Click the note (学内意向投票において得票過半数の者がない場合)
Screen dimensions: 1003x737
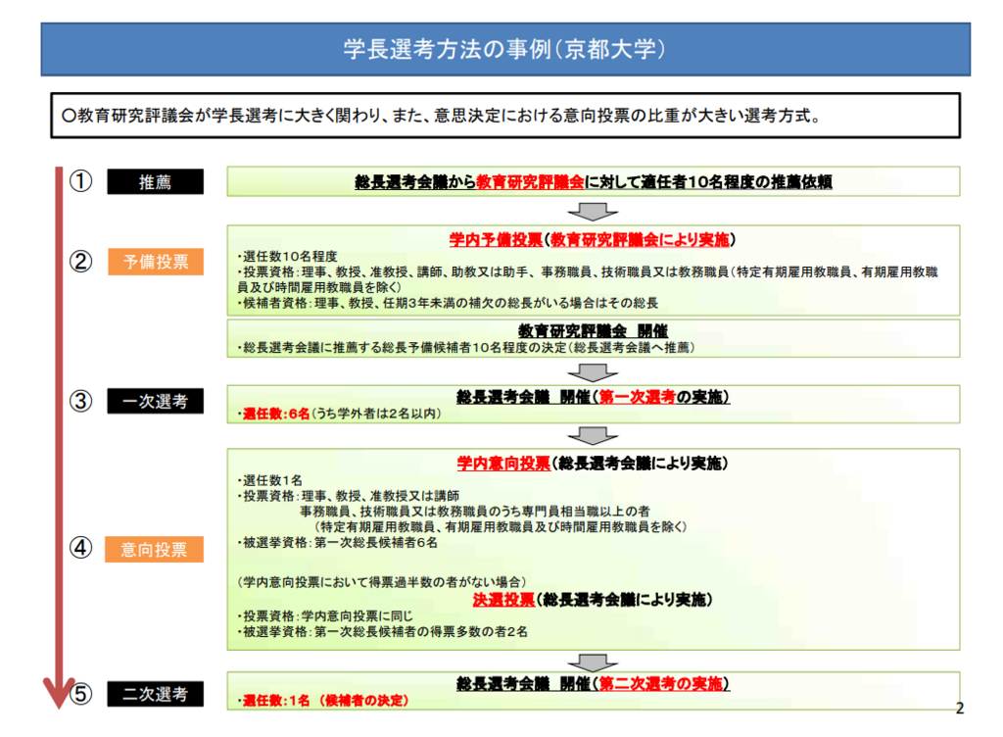(382, 582)
